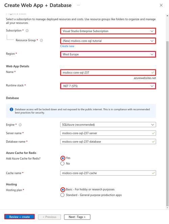Open the Runtime stack dropdown
The image size is (169, 224).
(108, 86)
